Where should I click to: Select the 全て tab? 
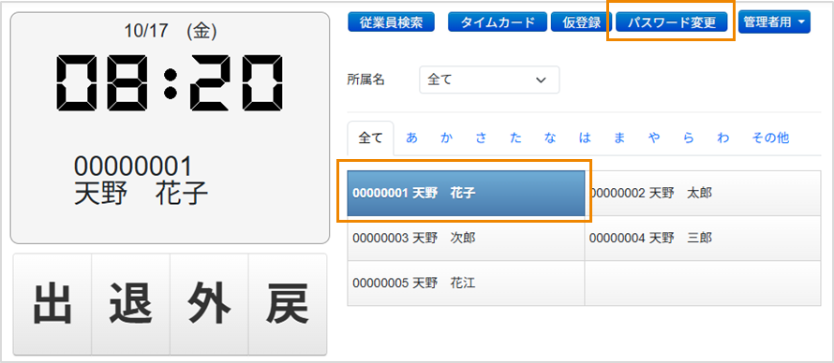[370, 138]
